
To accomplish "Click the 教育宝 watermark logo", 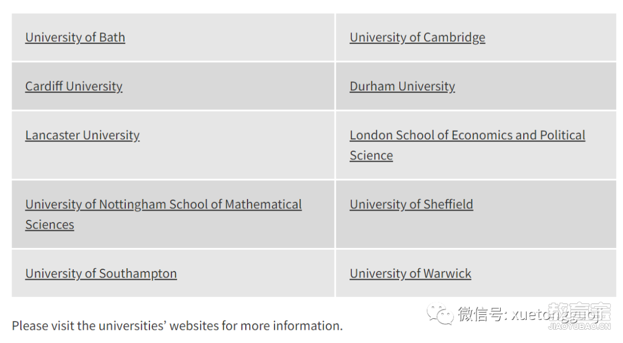I will point(579,312).
